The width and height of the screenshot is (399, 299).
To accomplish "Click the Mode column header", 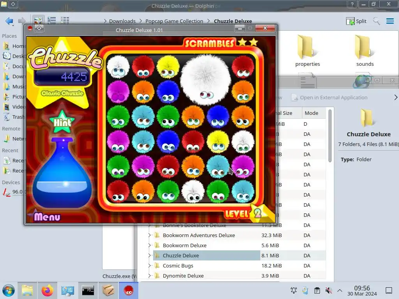I will [x=311, y=113].
